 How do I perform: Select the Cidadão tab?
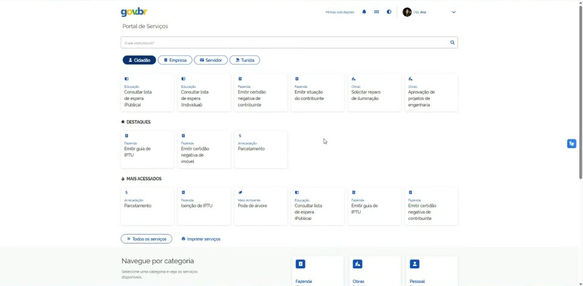[140, 60]
